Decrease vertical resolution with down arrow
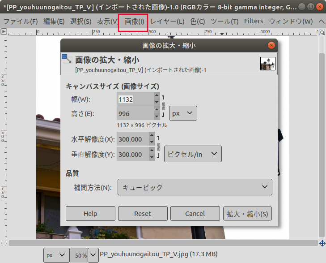326x263 pixels. click(152, 157)
